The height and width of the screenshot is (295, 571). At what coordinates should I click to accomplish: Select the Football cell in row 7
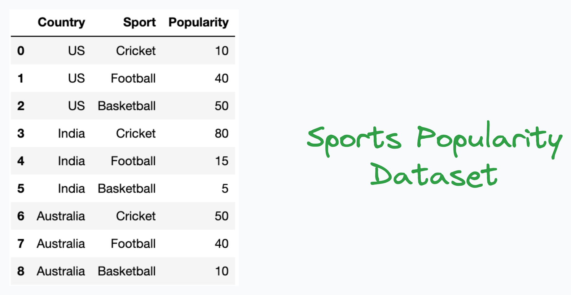(133, 244)
